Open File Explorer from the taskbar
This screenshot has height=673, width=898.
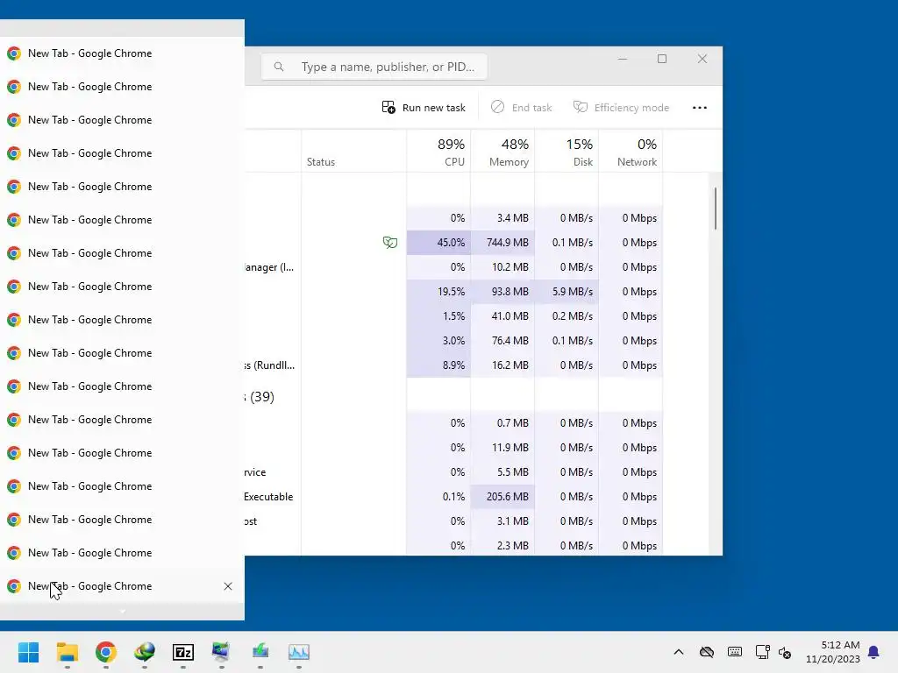click(67, 652)
